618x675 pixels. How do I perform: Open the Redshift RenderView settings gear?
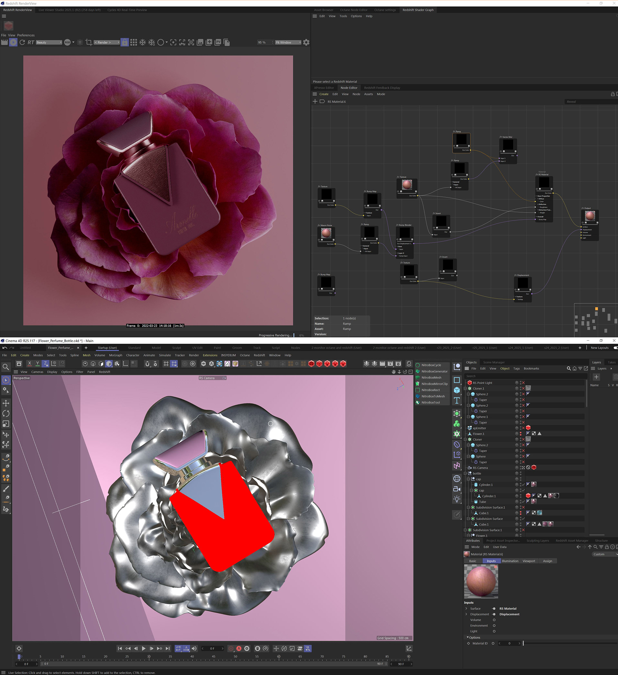click(306, 42)
